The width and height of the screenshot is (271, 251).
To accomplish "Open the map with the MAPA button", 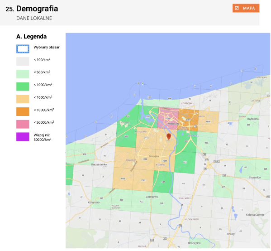I will 246,8.
